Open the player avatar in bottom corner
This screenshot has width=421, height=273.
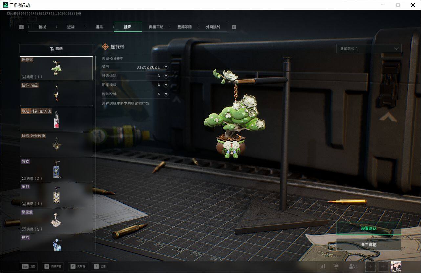pos(396,267)
